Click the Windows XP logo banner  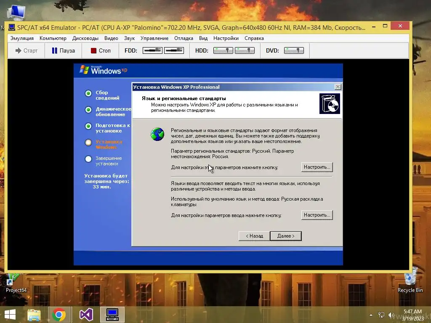104,70
